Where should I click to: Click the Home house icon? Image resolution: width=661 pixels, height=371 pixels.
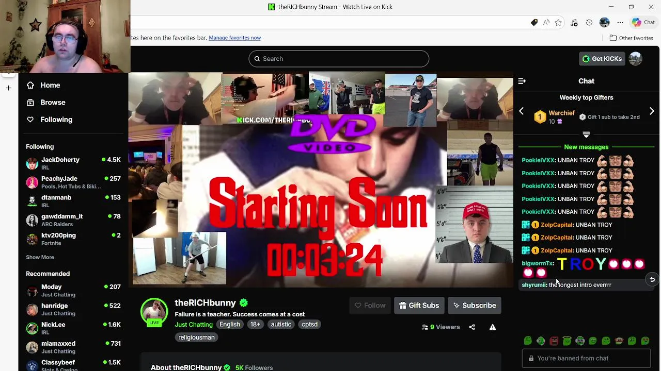pos(30,85)
